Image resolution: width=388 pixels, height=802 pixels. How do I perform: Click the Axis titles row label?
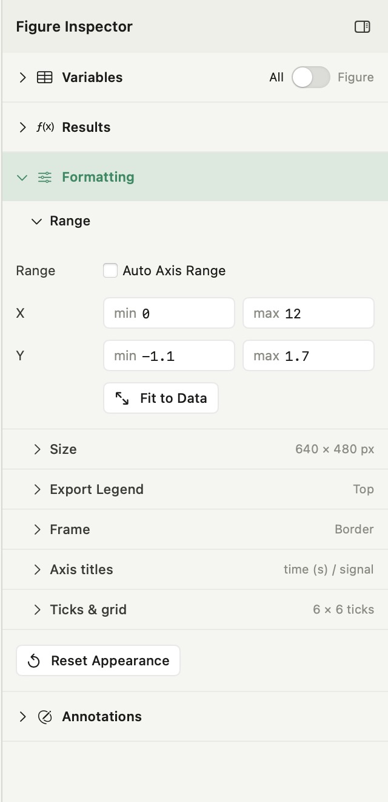81,569
